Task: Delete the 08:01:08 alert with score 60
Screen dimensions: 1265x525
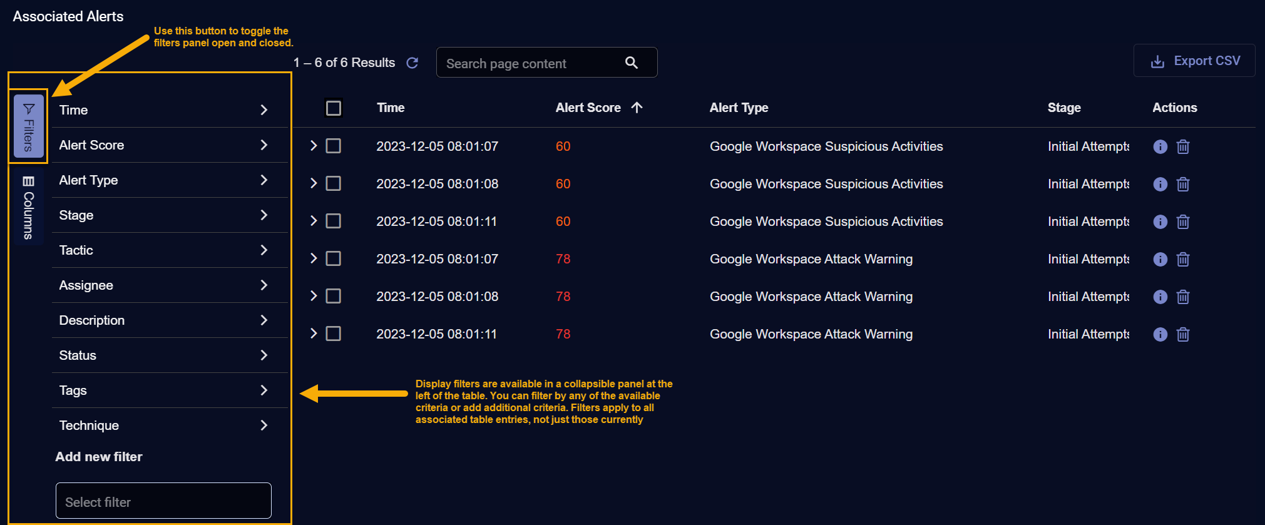Action: click(x=1182, y=184)
